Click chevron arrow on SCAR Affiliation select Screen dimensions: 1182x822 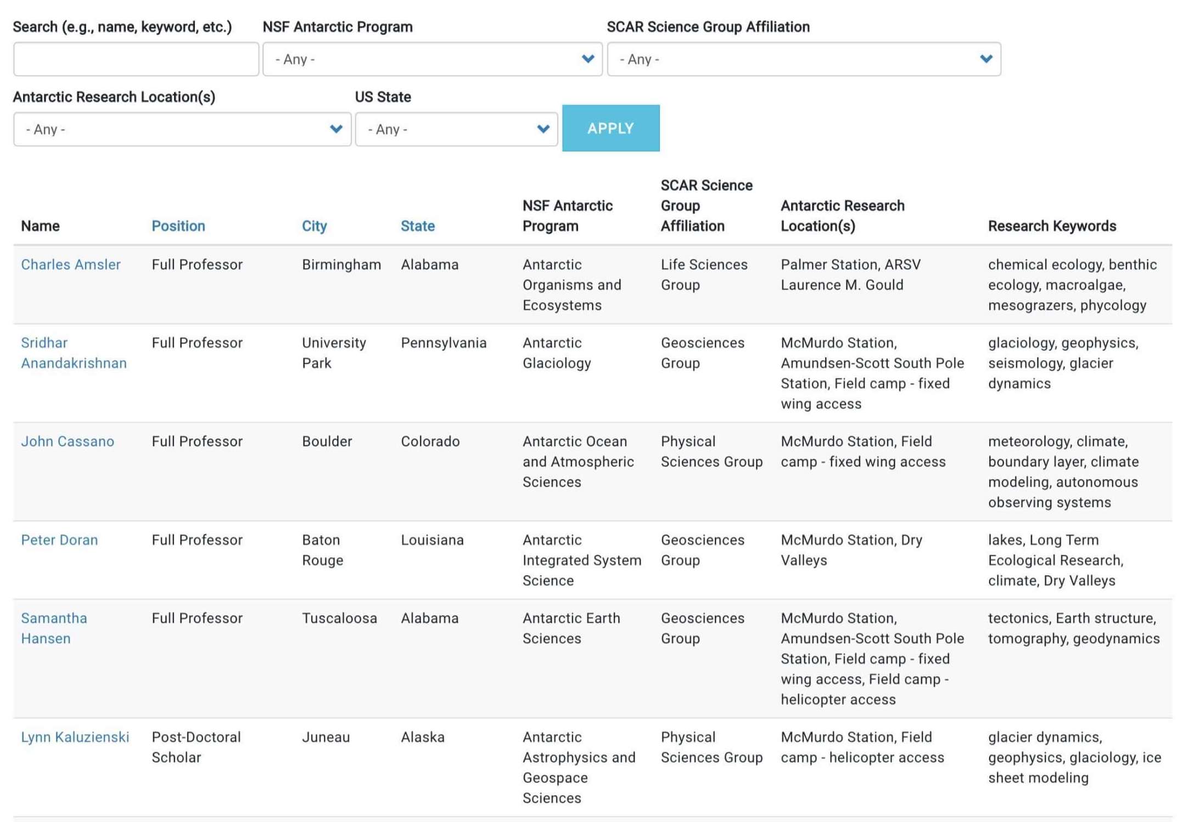point(986,59)
